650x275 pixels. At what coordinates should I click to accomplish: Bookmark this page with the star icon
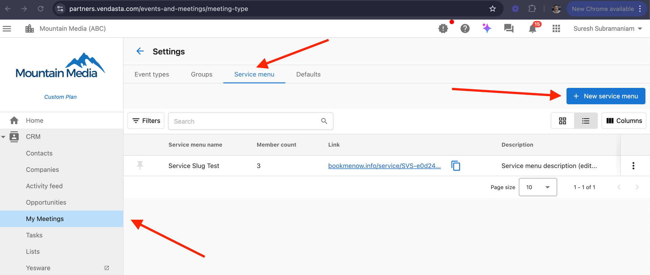coord(493,9)
